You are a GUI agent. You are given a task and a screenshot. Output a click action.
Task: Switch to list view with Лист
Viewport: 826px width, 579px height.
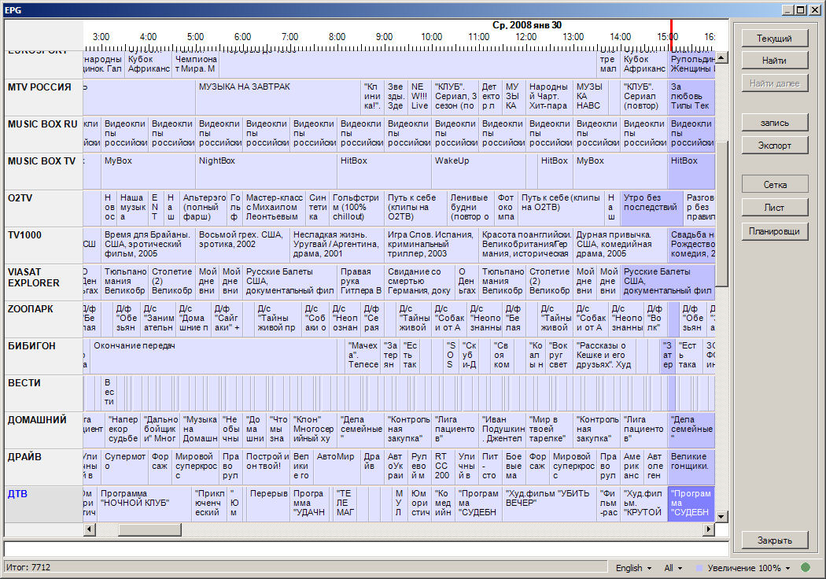(x=774, y=208)
